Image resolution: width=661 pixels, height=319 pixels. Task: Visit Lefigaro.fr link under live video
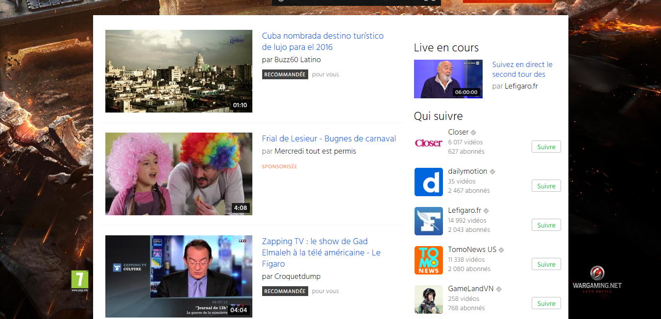tap(521, 86)
